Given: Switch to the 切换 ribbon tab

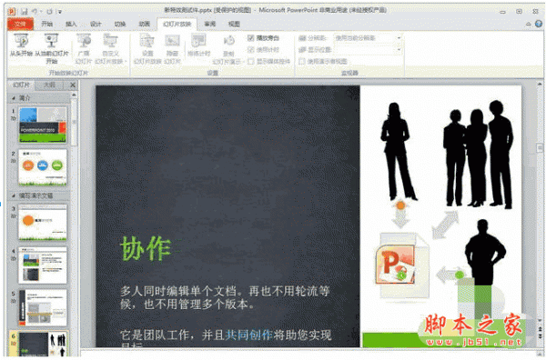Looking at the screenshot, I should click(x=120, y=24).
